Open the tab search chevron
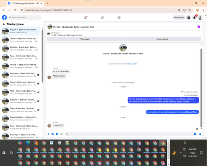The width and height of the screenshot is (207, 166). pyautogui.click(x=3, y=3)
